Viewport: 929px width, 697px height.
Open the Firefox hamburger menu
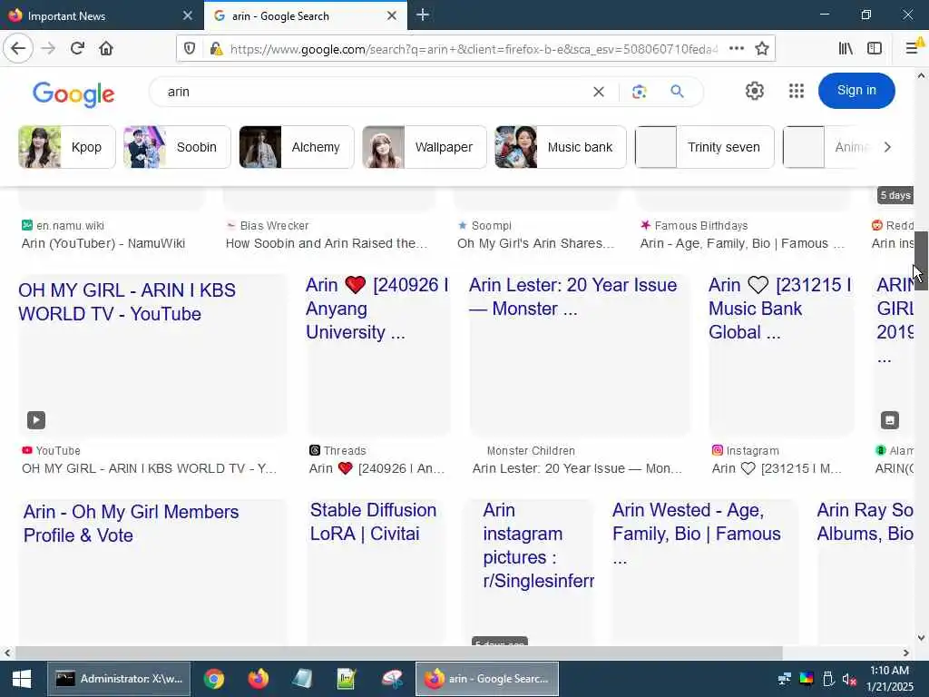(913, 49)
